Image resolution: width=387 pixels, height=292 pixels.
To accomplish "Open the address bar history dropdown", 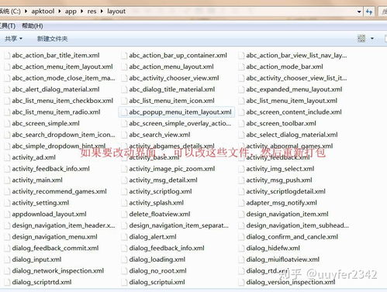I will pos(359,12).
